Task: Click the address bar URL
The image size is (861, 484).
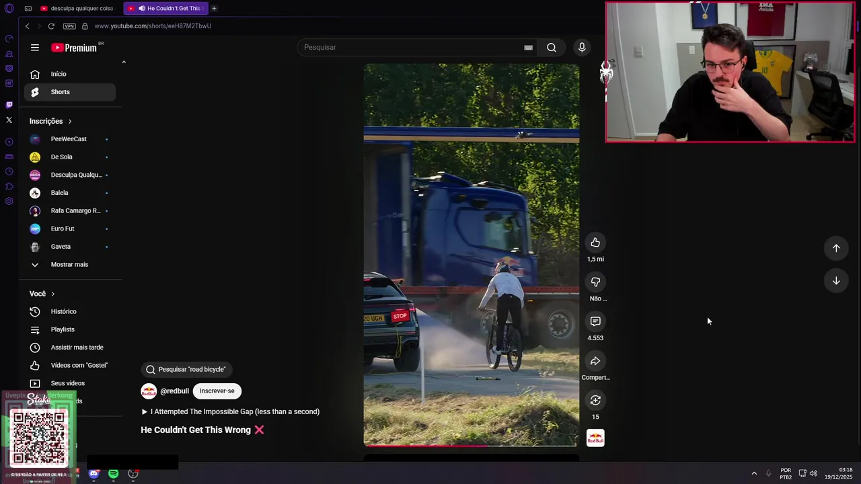Action: (153, 26)
